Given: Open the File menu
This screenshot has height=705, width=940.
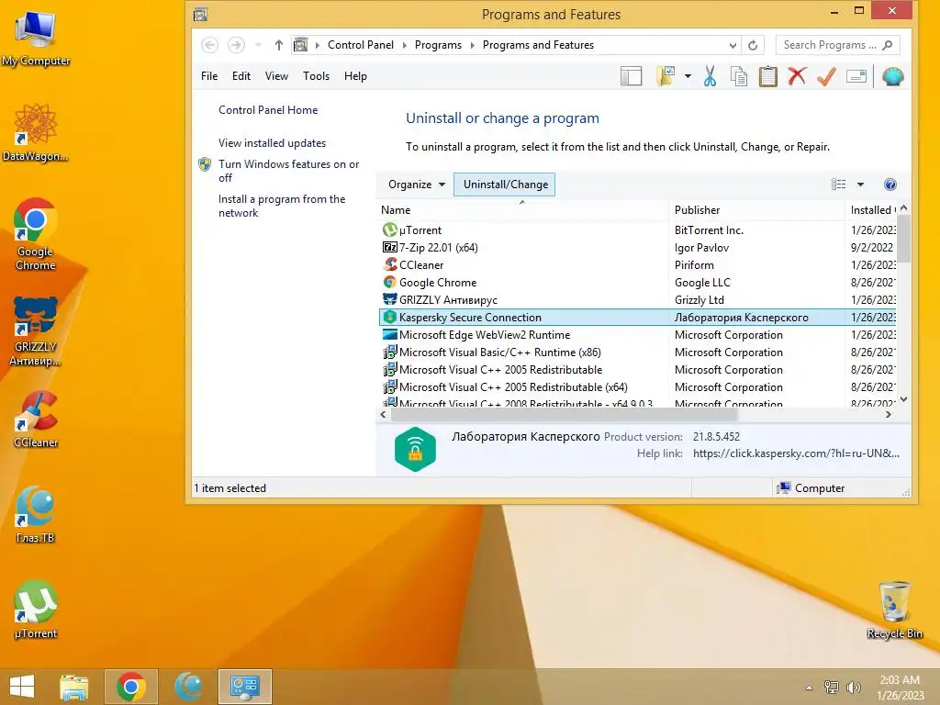Looking at the screenshot, I should coord(209,76).
